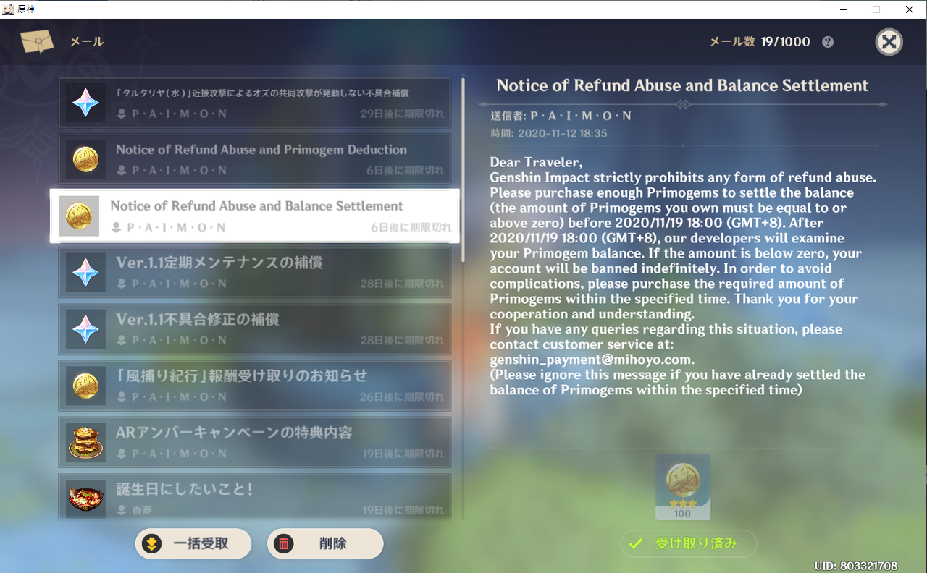
Task: Open Notice of Refund Abuse and Primogem Deduction
Action: (x=255, y=159)
